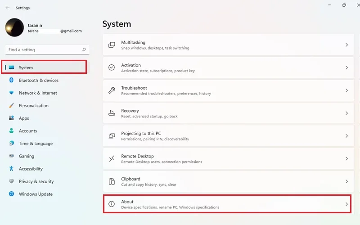The image size is (360, 225).
Task: Open Troubleshoot settings
Action: (x=229, y=90)
